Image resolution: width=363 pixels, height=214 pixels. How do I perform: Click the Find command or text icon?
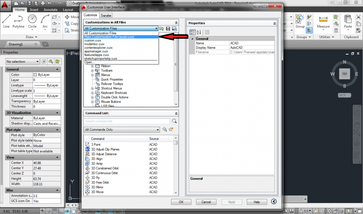click(165, 129)
